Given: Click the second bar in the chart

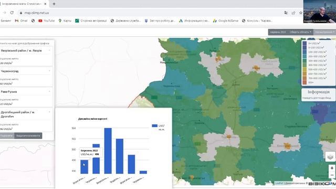Looking at the screenshot, I should [96, 159].
